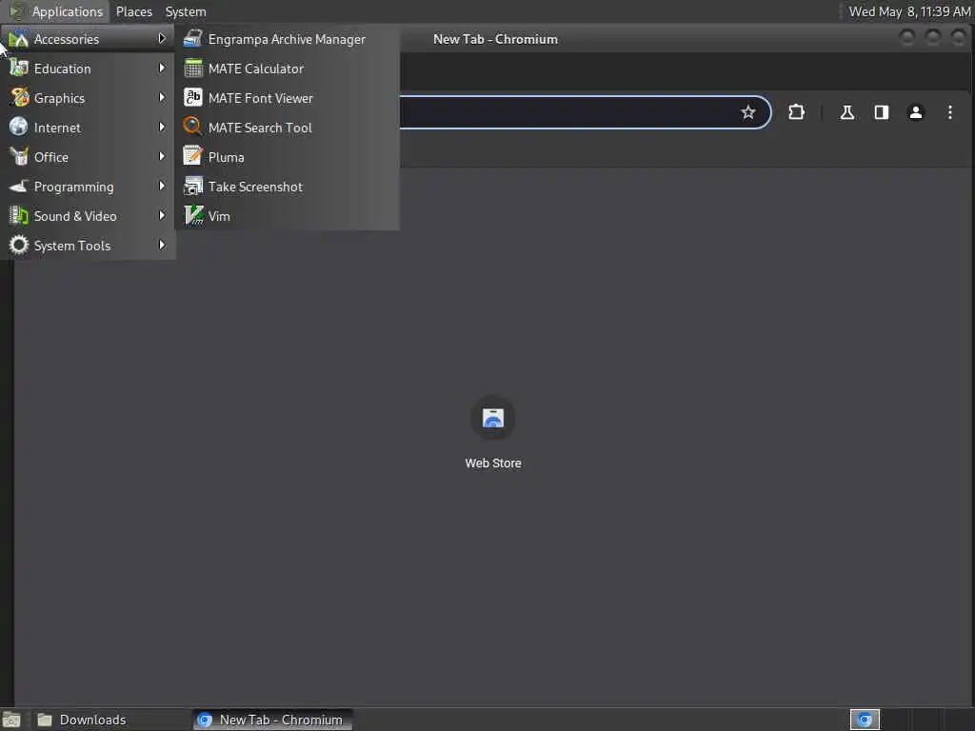Screen dimensions: 975x731
Task: Open Vim from Accessories submenu
Action: click(x=287, y=216)
